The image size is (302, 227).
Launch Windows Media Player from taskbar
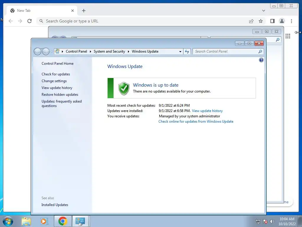[44, 221]
